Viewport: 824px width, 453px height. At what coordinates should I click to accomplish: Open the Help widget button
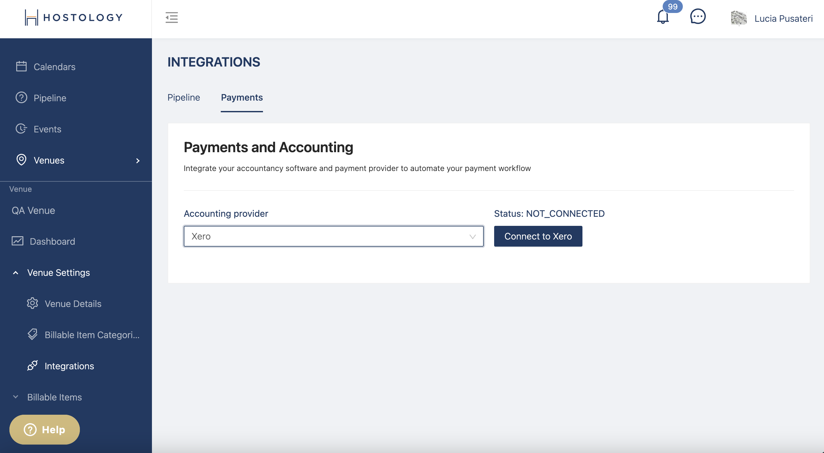44,429
